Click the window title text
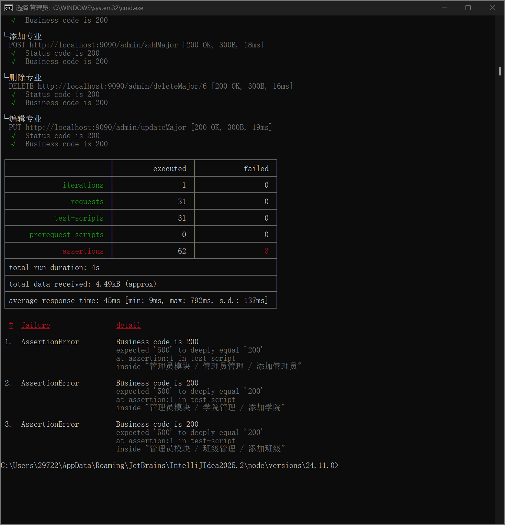The height and width of the screenshot is (525, 505). click(79, 8)
